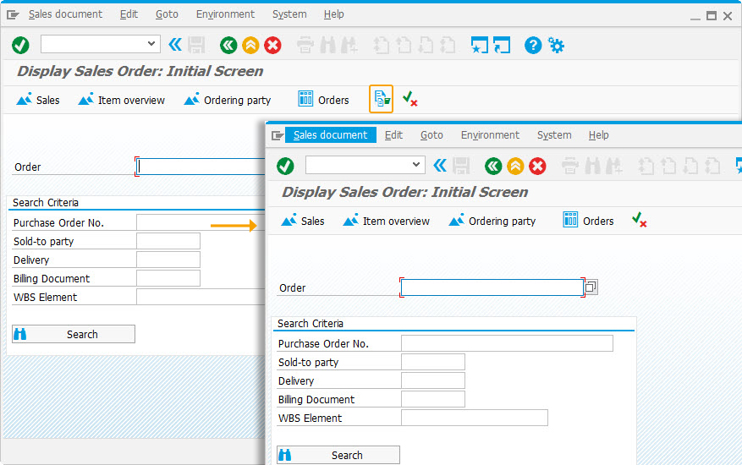Click the First Page icon in back window
This screenshot has width=742, height=465.
point(382,46)
